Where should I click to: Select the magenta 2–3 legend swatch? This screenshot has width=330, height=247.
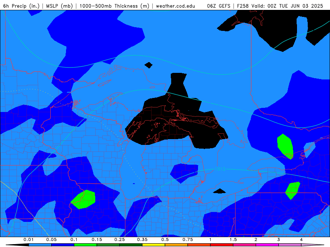(267, 245)
